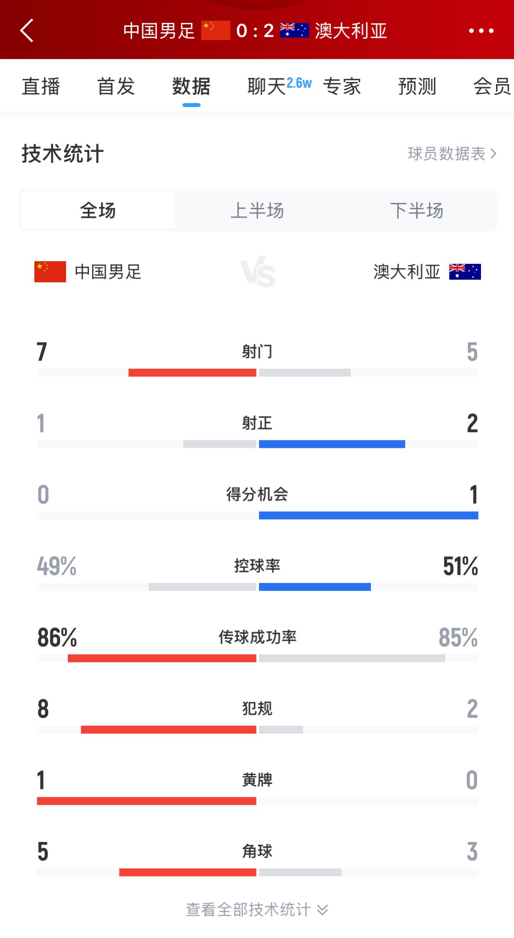Switch to 上半场 first half stats
The width and height of the screenshot is (514, 938).
pyautogui.click(x=257, y=210)
